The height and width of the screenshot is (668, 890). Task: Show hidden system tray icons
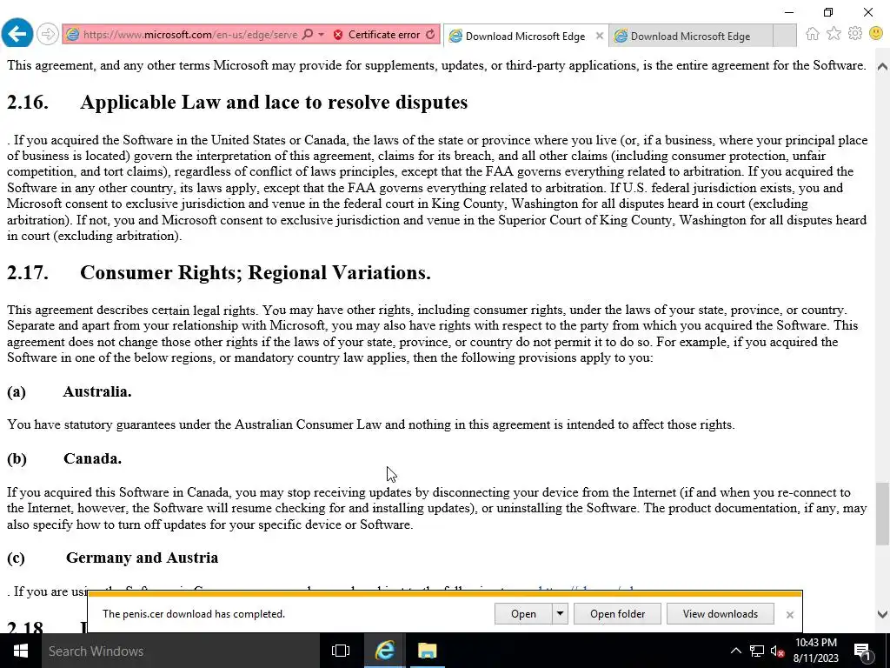pos(735,651)
